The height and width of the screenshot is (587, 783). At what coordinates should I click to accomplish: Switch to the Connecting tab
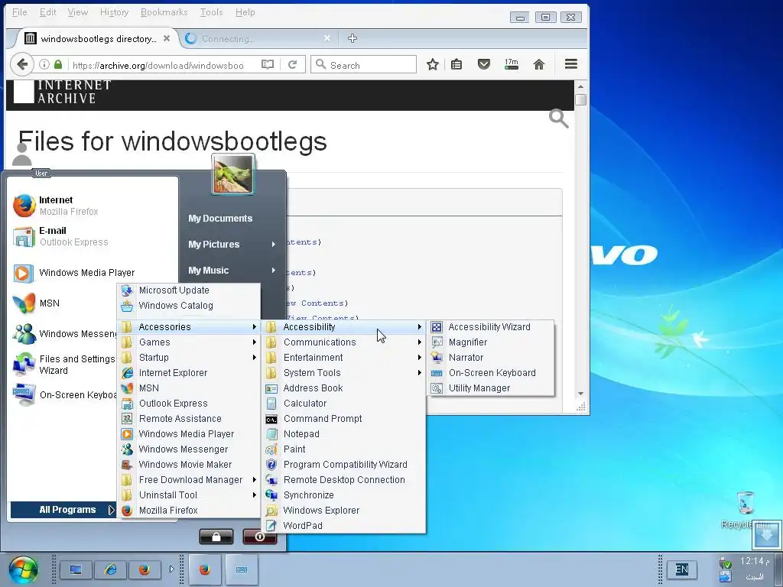click(x=257, y=38)
